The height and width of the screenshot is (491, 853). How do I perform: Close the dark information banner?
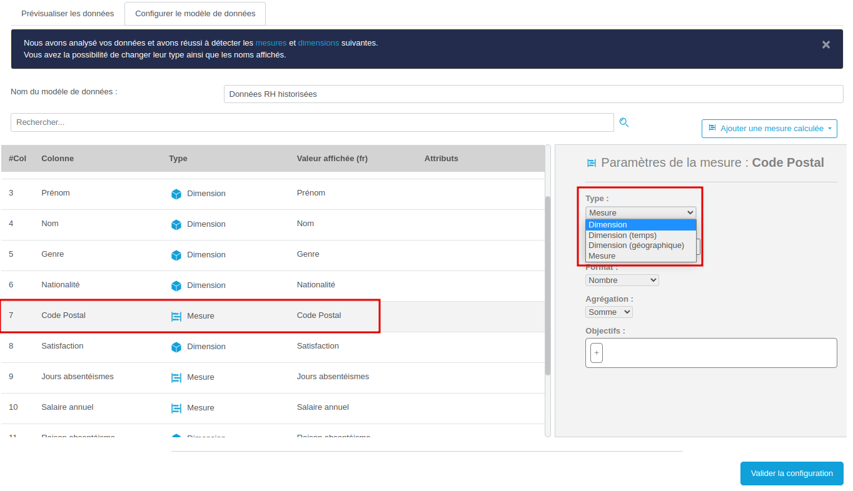point(825,44)
